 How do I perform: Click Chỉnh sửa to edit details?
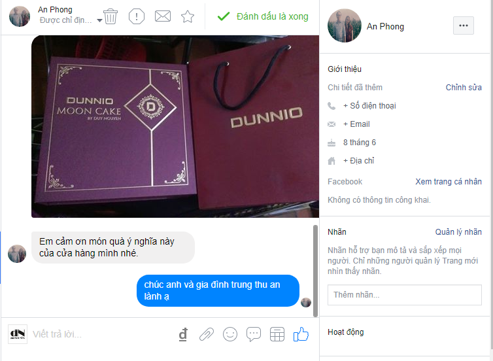coord(464,88)
